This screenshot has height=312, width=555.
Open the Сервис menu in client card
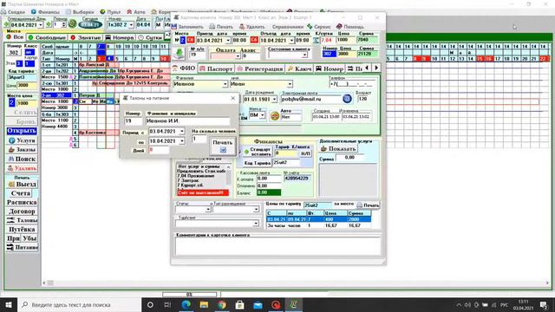(318, 27)
